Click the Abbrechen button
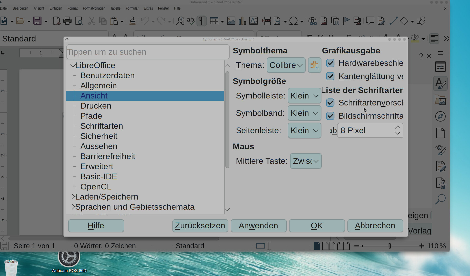The height and width of the screenshot is (276, 470). (375, 226)
